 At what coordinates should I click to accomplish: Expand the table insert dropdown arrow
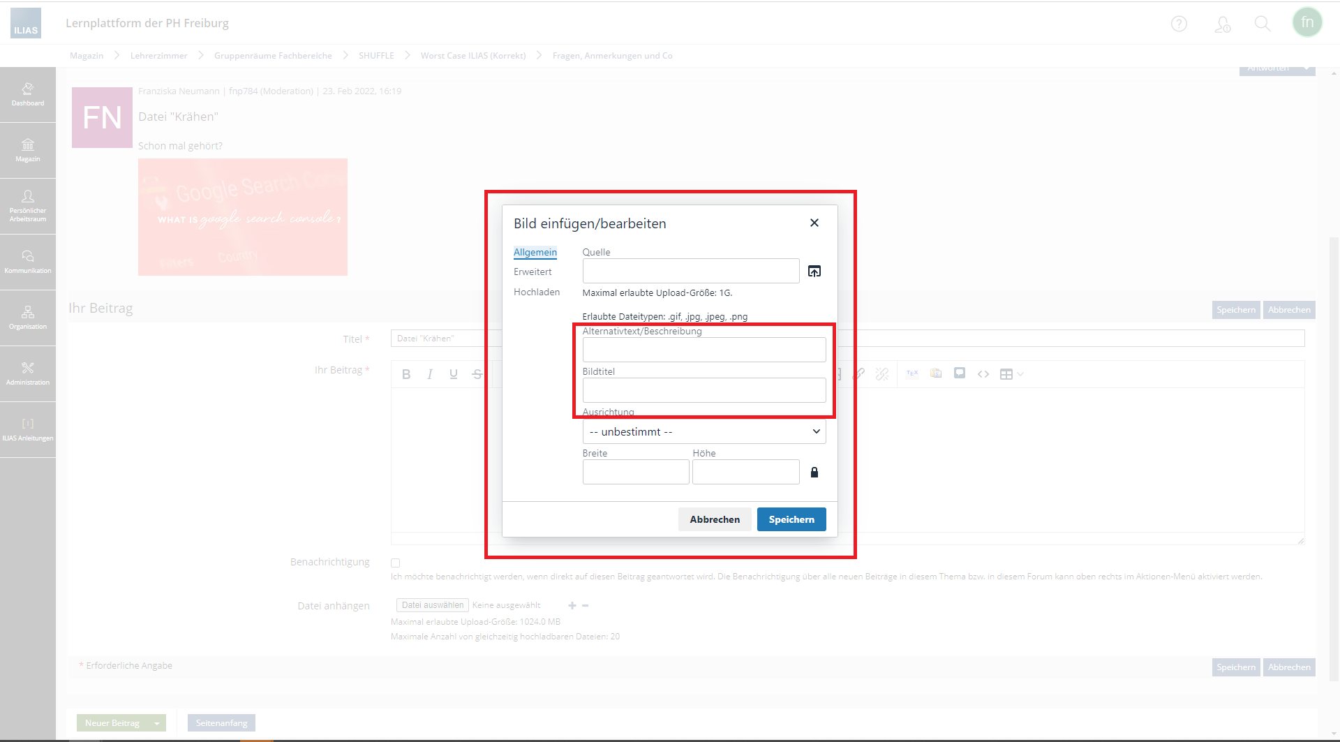pos(1020,373)
